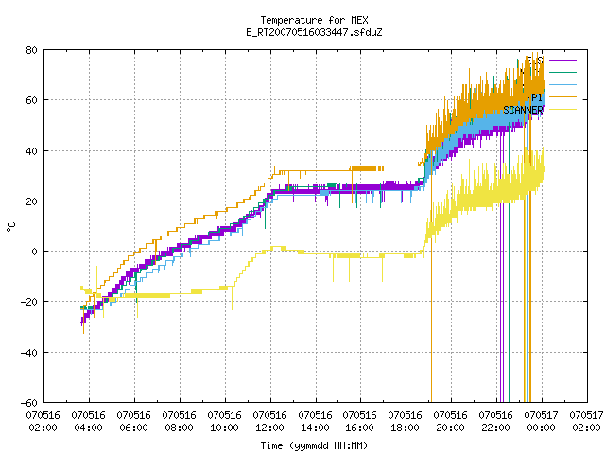Viewport: 605px width, 454px height.
Task: Click the x-axis tick label 070517 02:00
Action: click(586, 422)
